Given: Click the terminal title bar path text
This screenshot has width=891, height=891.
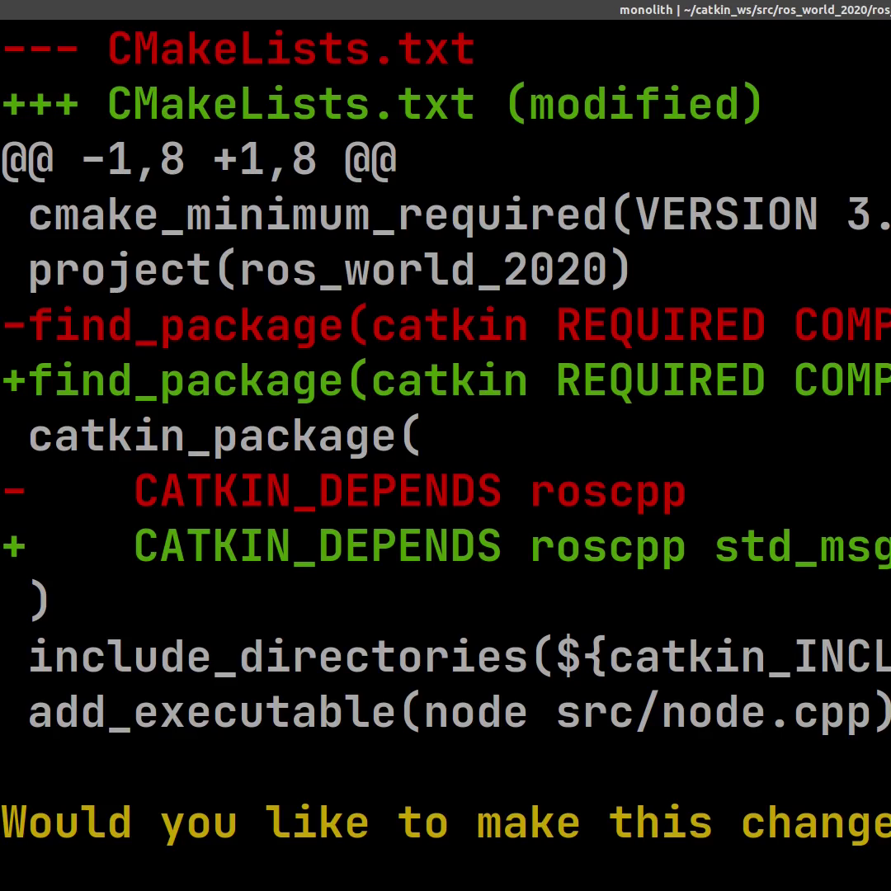Looking at the screenshot, I should coord(754,10).
